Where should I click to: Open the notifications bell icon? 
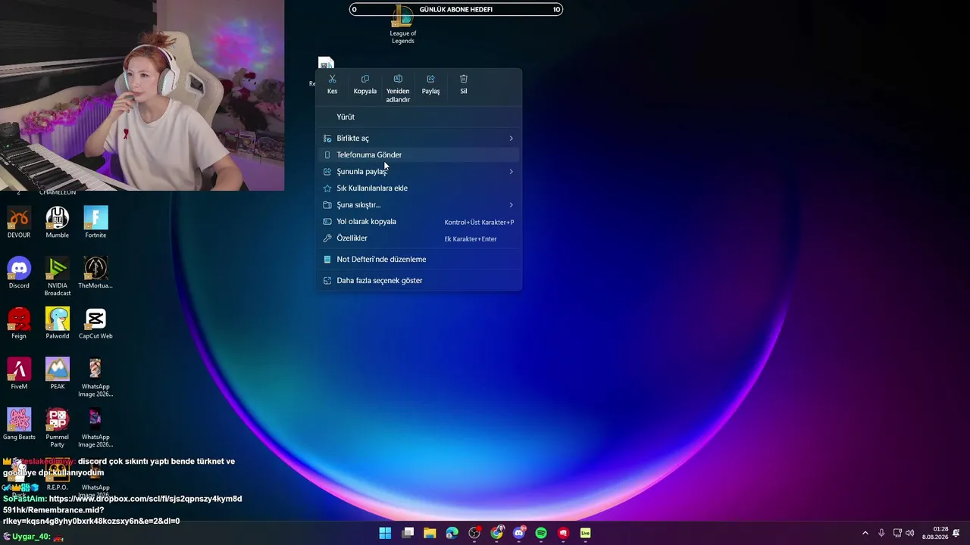coord(956,533)
